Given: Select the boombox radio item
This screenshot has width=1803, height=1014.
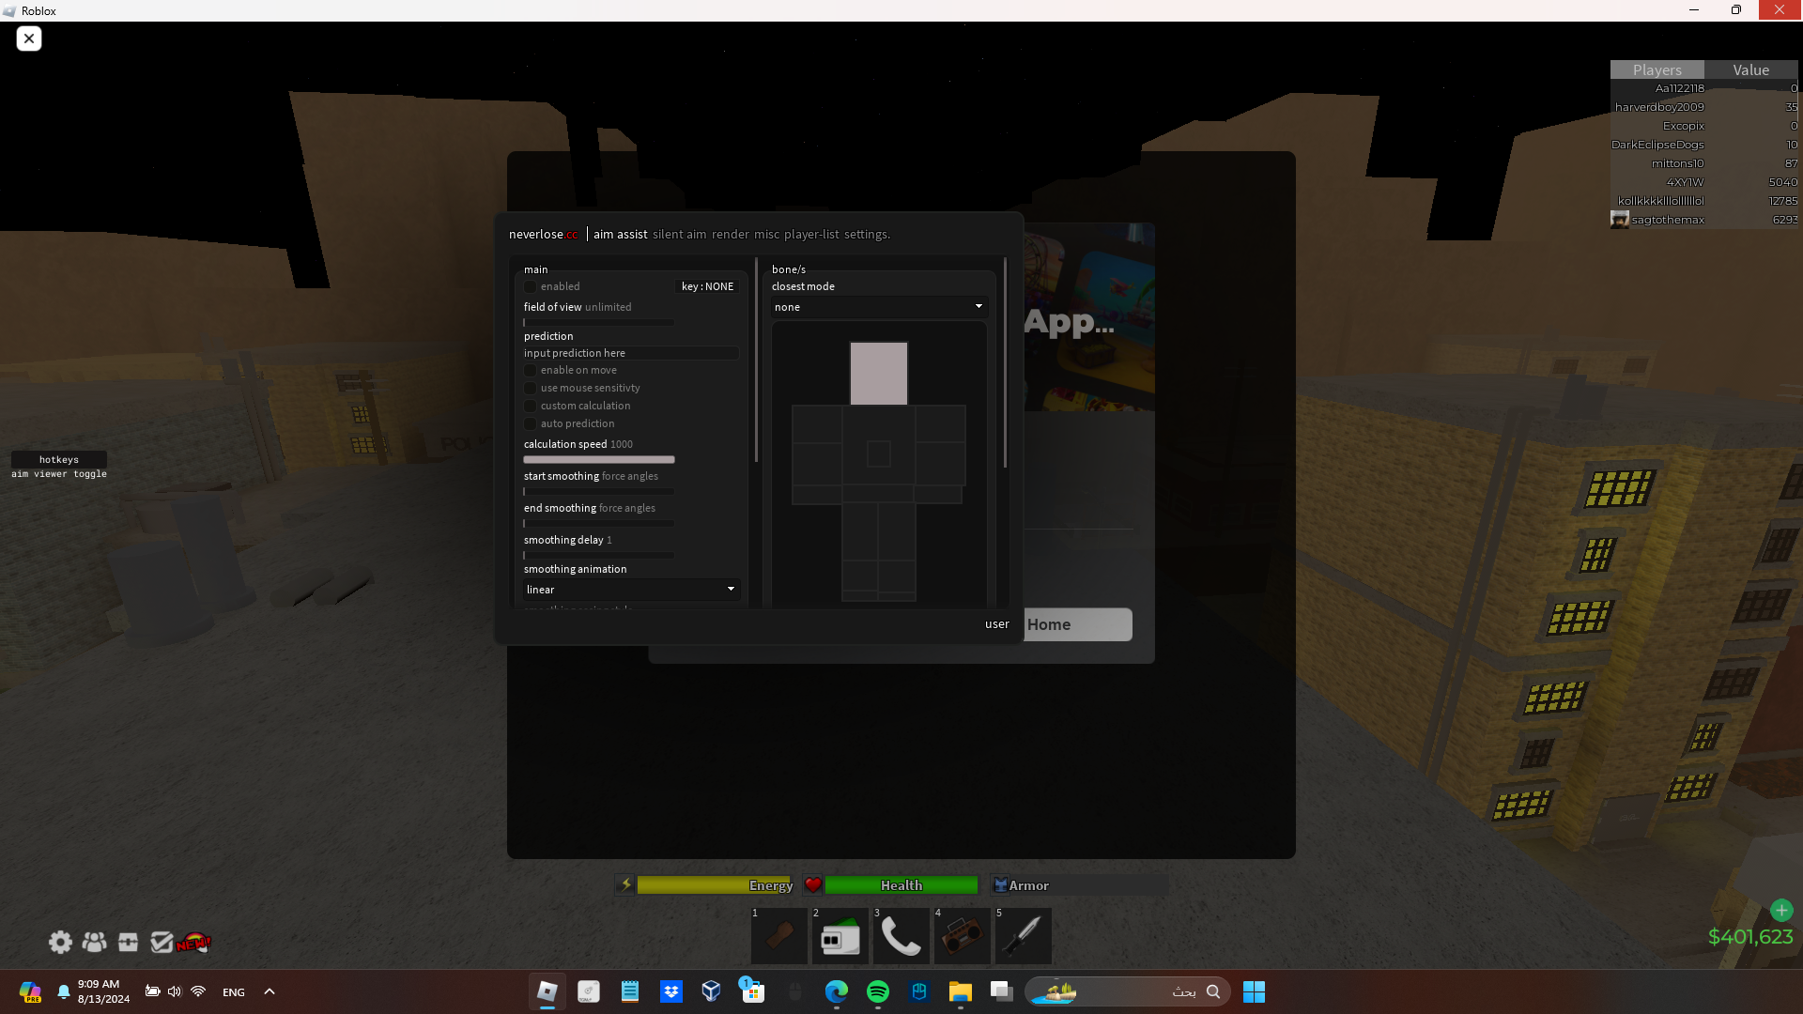Looking at the screenshot, I should click(962, 937).
